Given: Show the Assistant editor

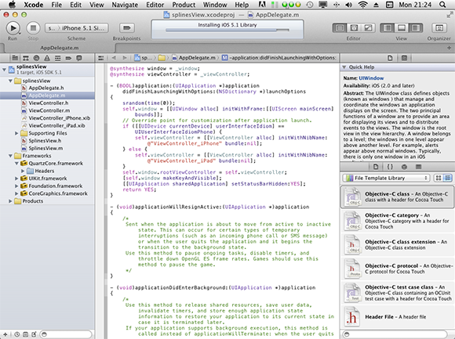Looking at the screenshot, I should coord(354,28).
